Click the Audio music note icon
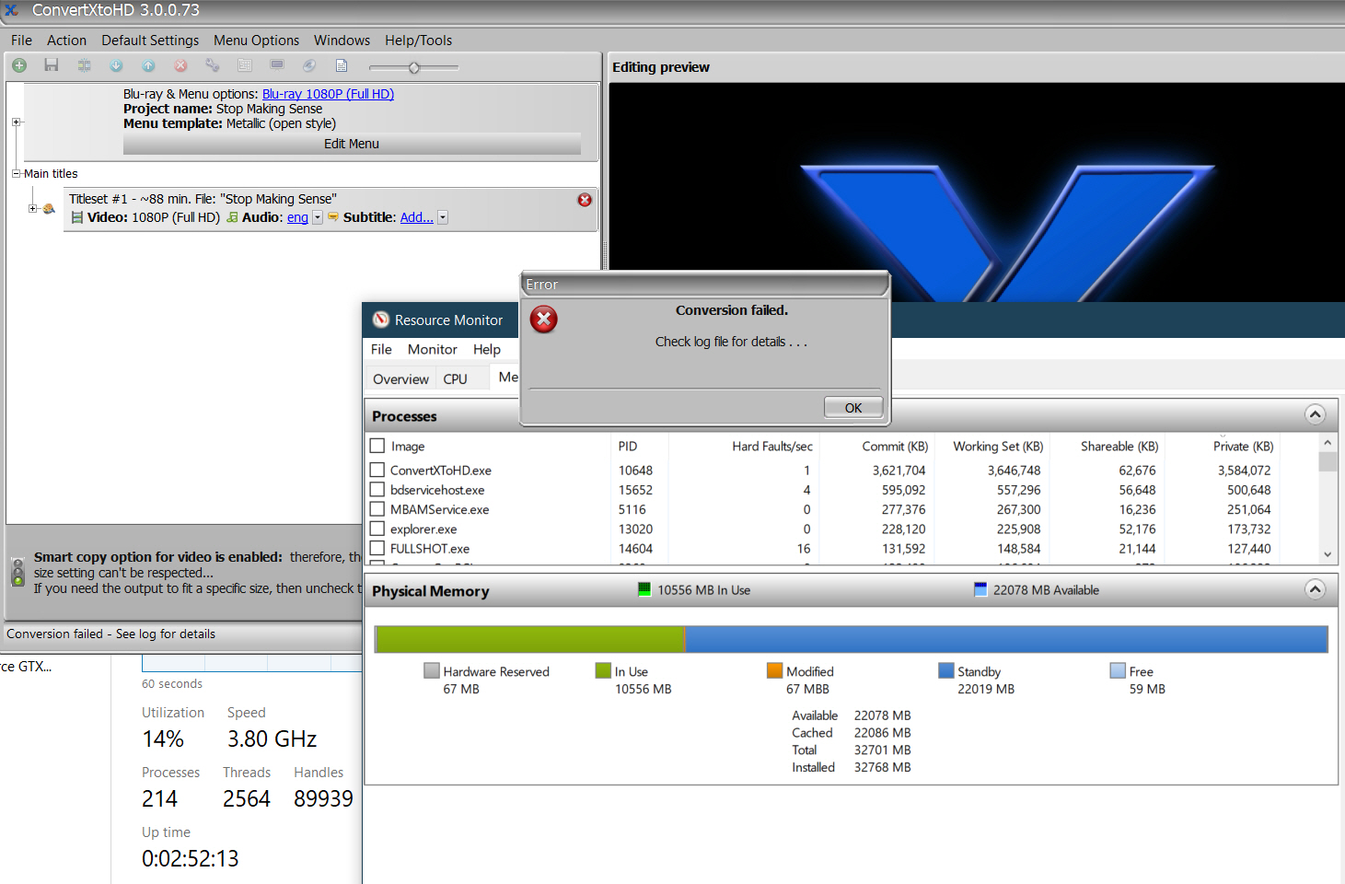This screenshot has height=884, width=1345. 232,217
